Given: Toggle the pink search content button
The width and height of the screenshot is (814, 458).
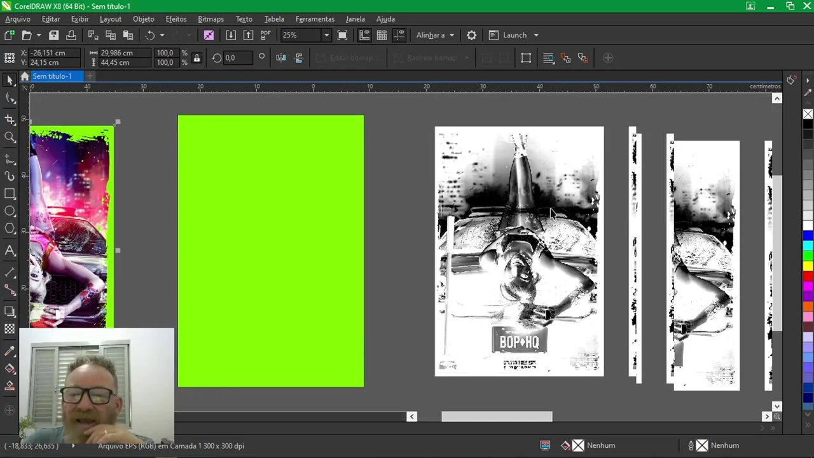Looking at the screenshot, I should pos(209,35).
